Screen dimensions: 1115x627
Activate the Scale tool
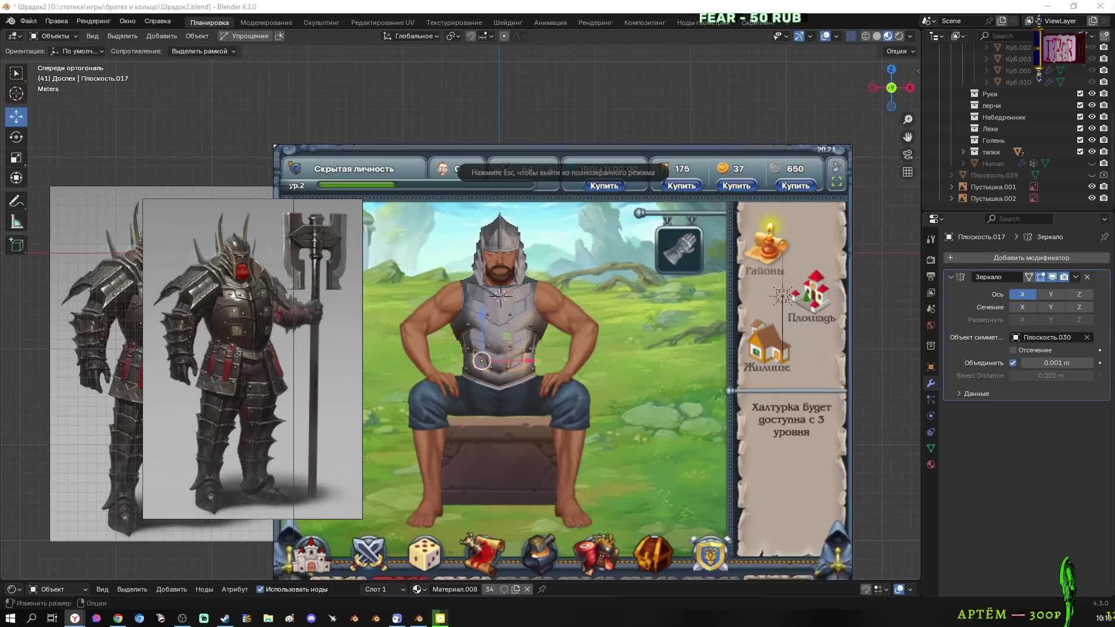pos(16,158)
